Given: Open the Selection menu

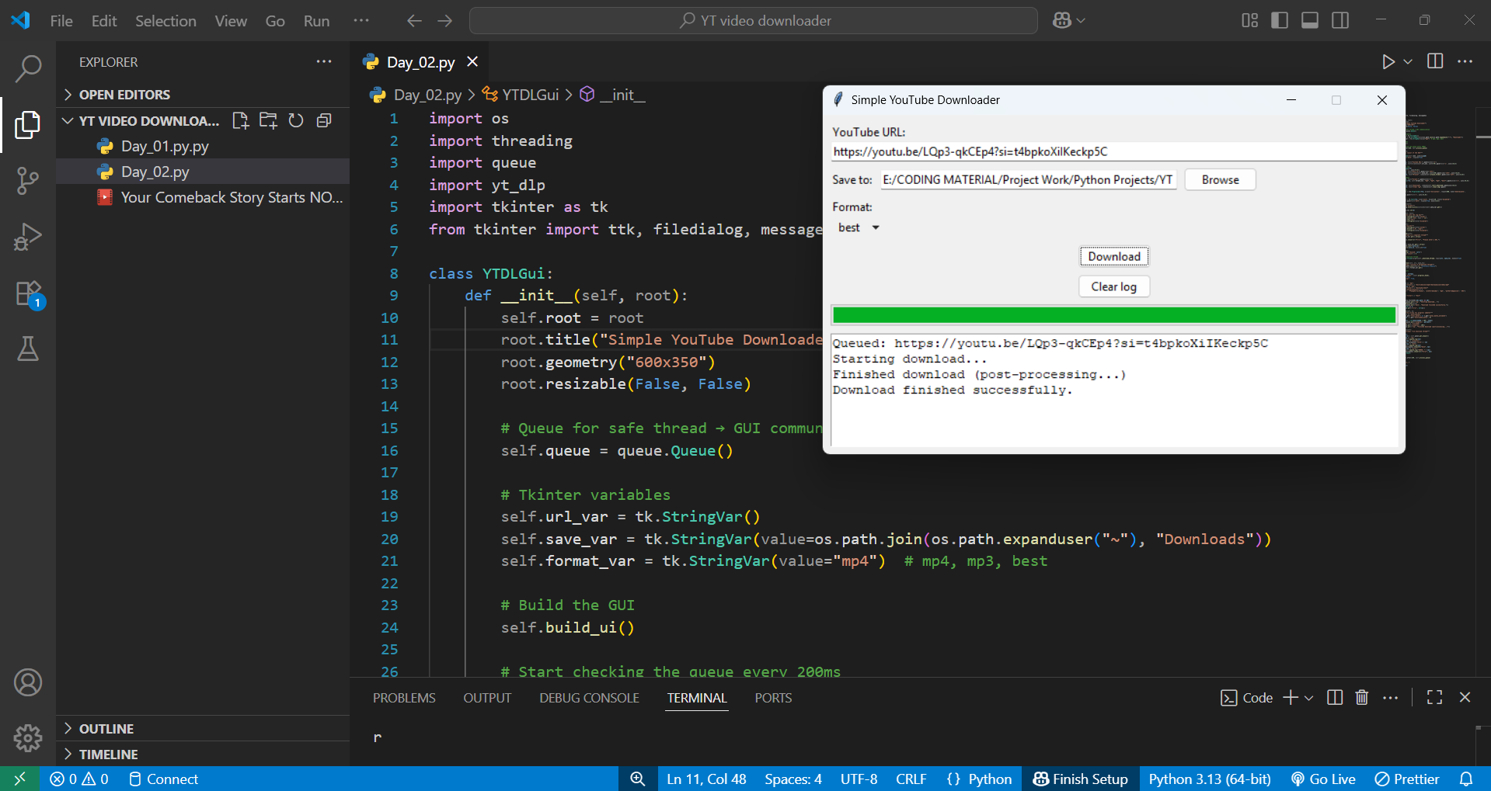Looking at the screenshot, I should (x=165, y=21).
